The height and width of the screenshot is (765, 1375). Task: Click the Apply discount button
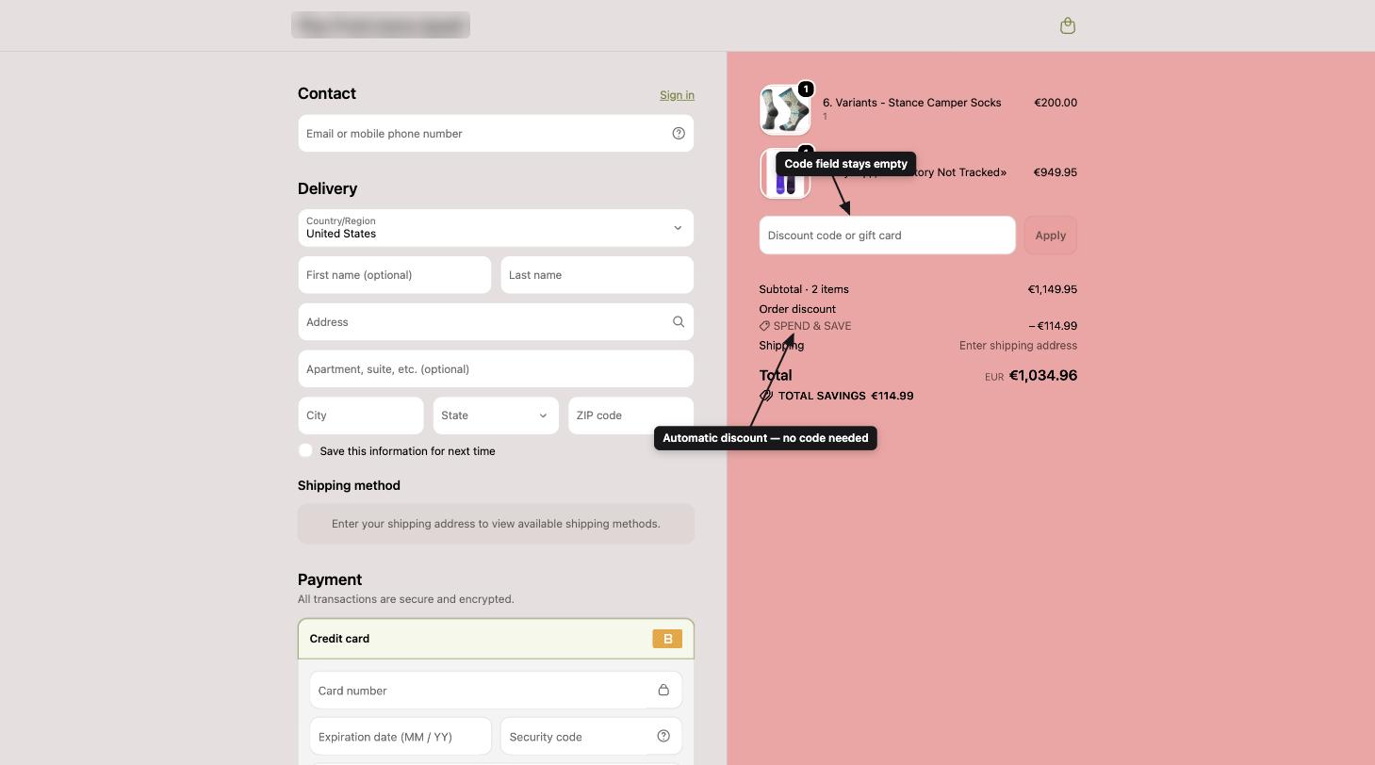pos(1051,236)
